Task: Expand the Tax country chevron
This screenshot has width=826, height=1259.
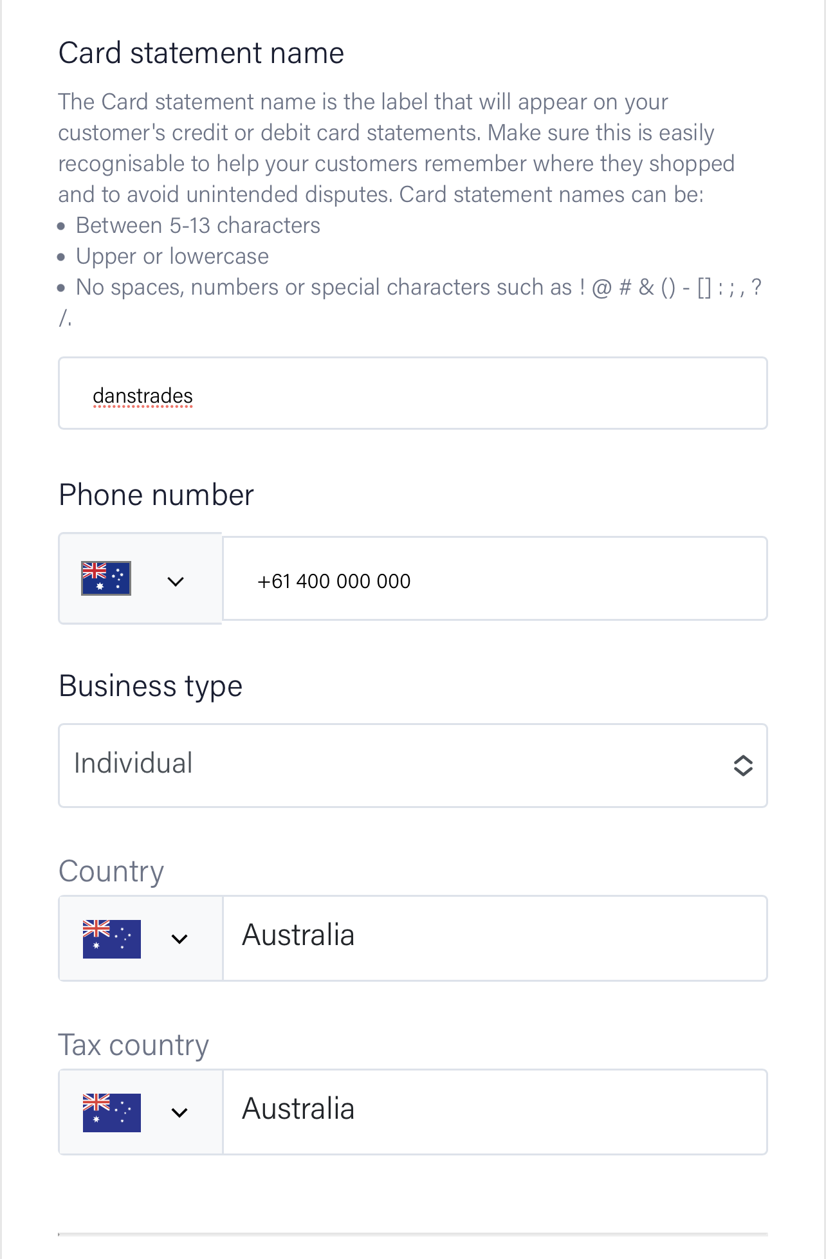Action: coord(180,1112)
